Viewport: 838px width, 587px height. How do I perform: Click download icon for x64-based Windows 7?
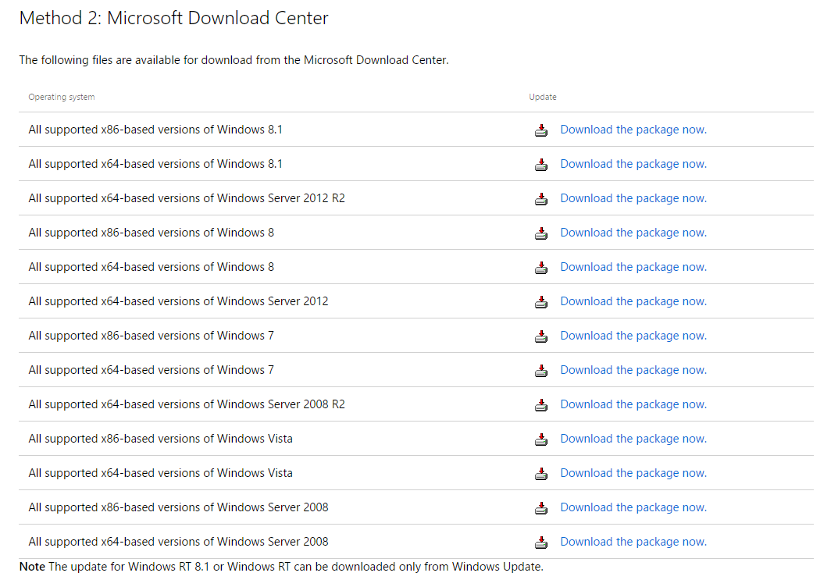[541, 371]
